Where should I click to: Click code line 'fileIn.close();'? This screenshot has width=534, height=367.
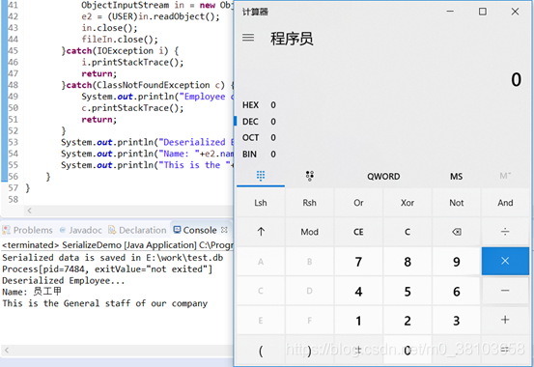120,40
